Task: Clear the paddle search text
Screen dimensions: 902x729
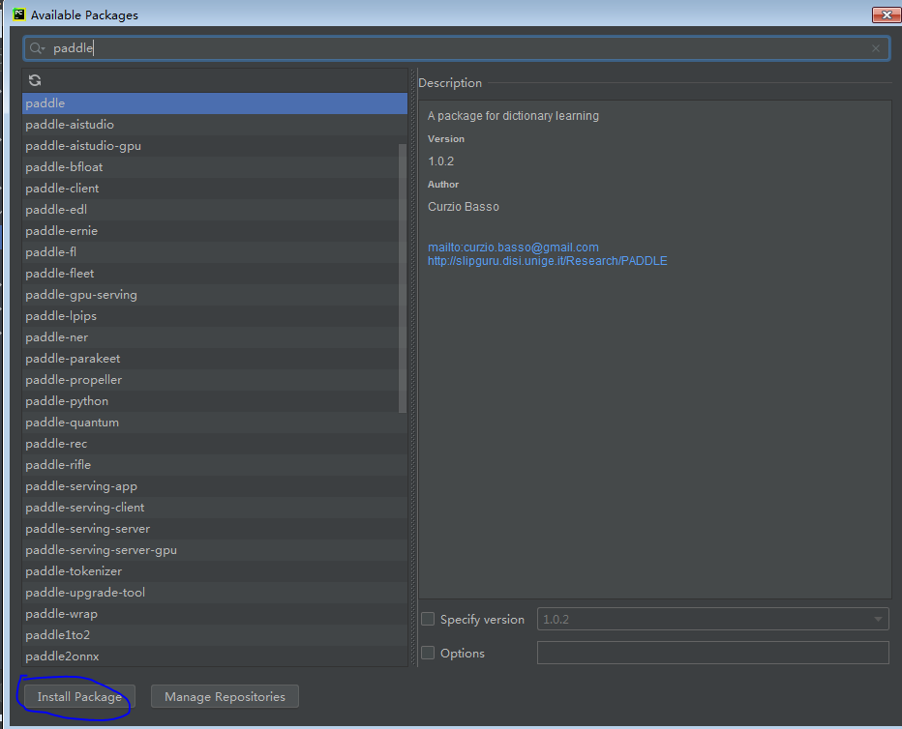Action: point(876,47)
